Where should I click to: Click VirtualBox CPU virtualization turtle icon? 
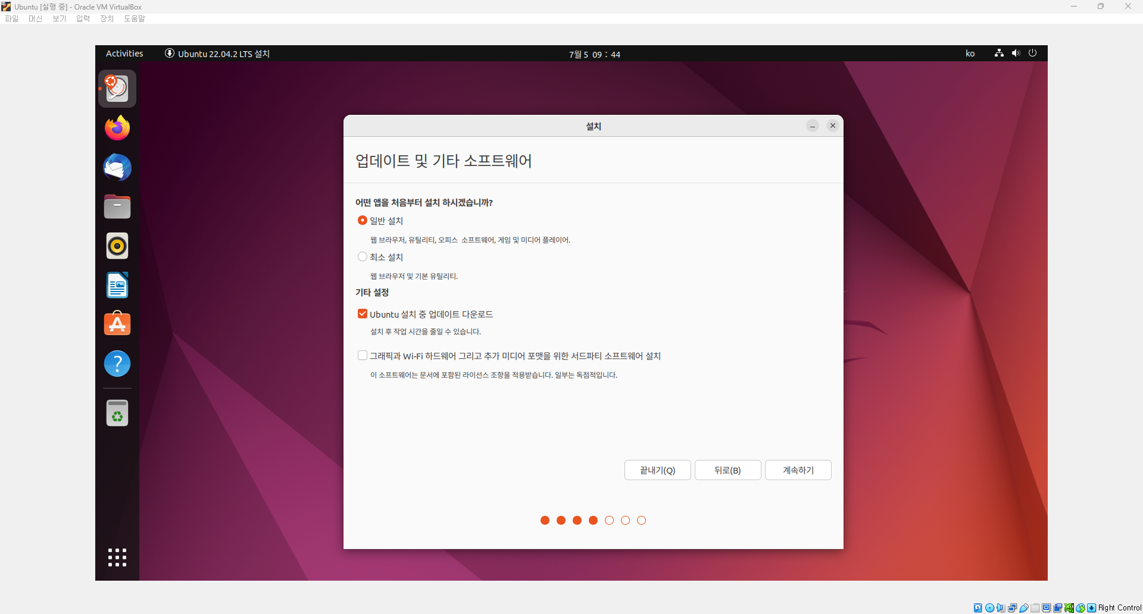1069,607
